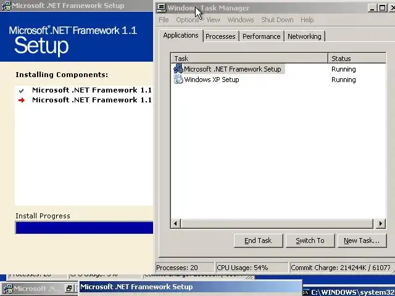Click the Windows XP Setup task icon

click(178, 80)
